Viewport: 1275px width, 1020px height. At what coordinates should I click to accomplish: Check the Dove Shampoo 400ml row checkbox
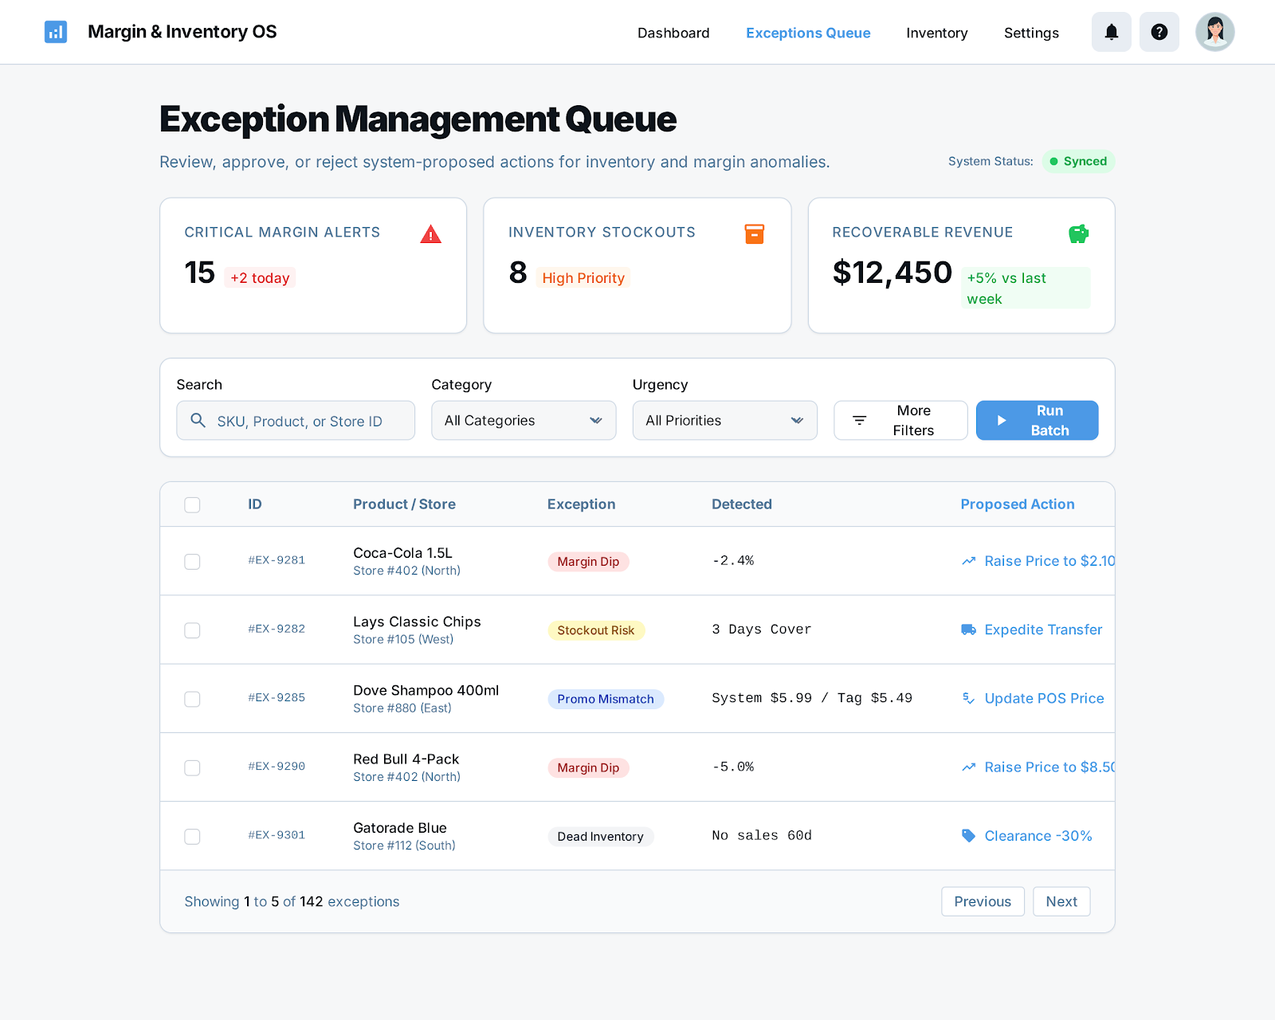(x=192, y=699)
